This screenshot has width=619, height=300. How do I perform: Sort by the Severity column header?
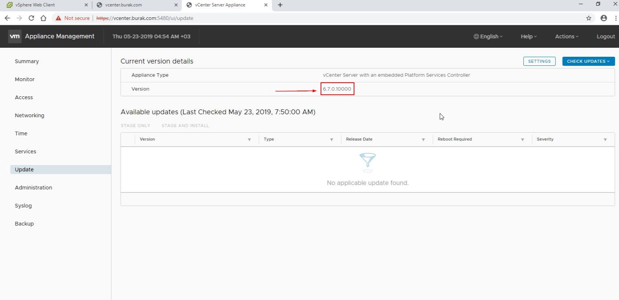[x=545, y=139]
